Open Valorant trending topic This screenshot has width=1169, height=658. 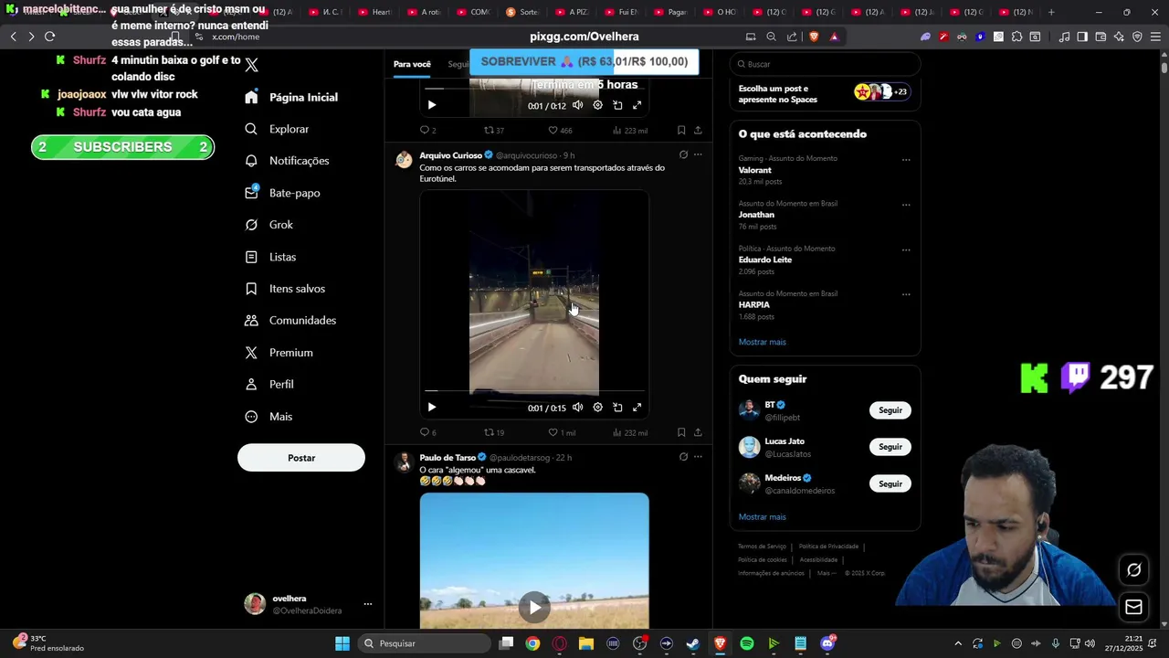pyautogui.click(x=755, y=170)
